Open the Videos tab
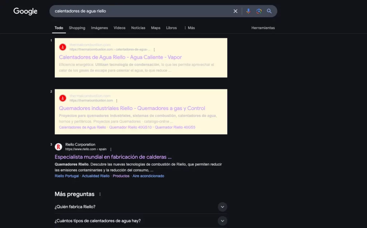This screenshot has width=367, height=228. [119, 28]
